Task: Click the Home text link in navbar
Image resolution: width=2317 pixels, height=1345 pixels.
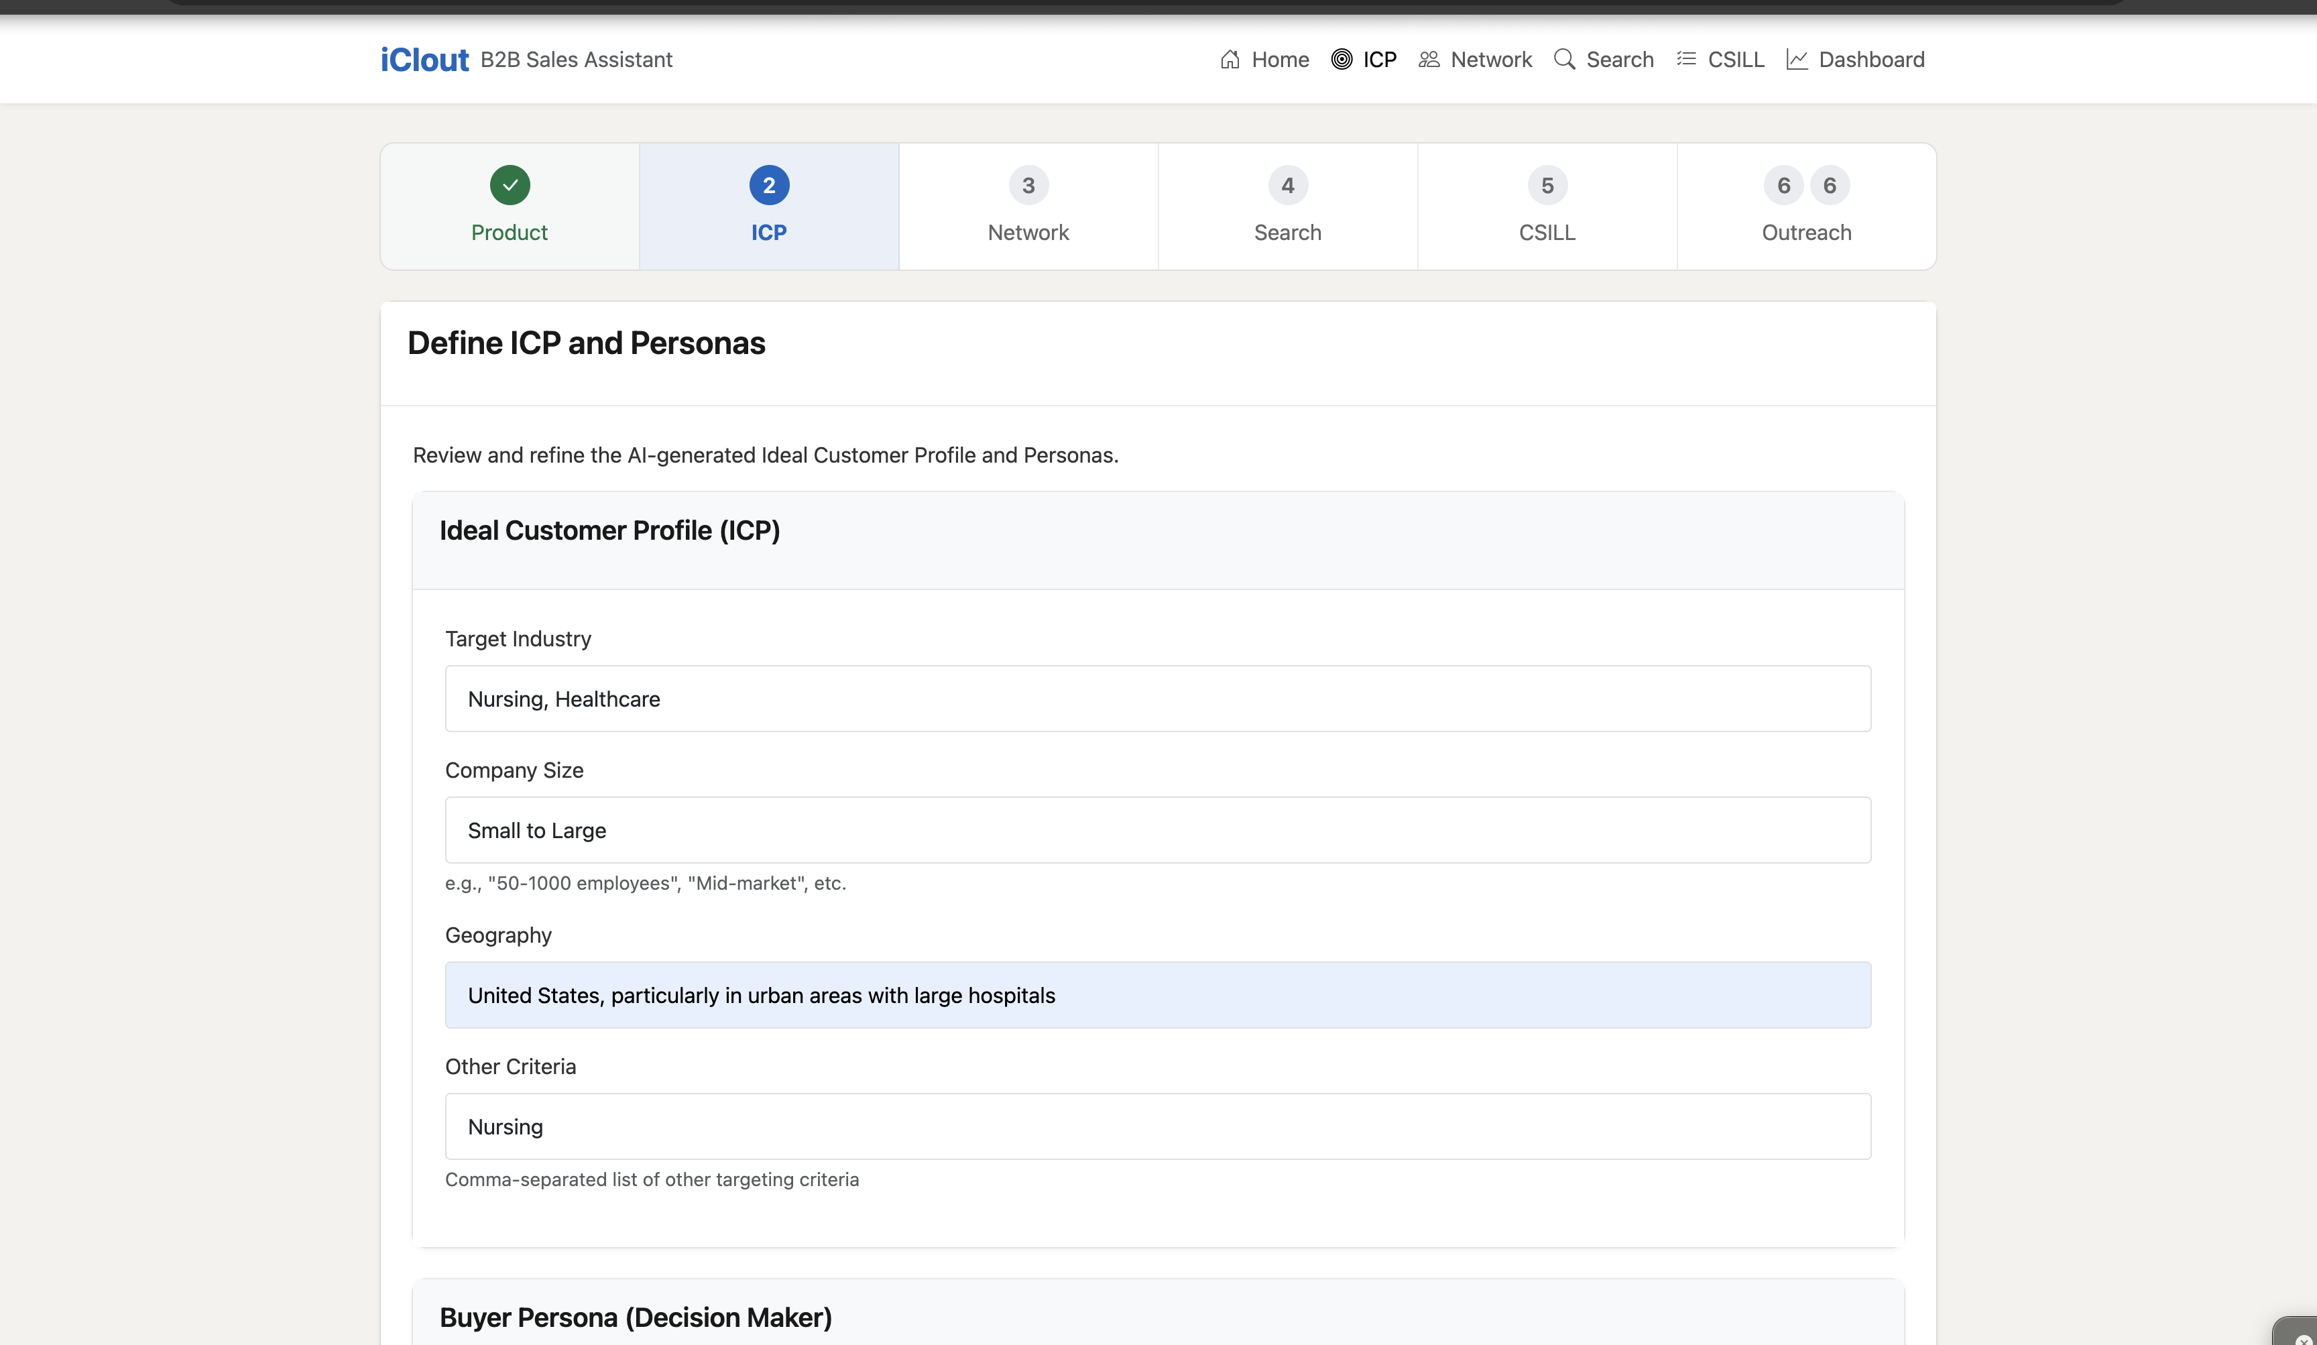Action: (x=1280, y=60)
